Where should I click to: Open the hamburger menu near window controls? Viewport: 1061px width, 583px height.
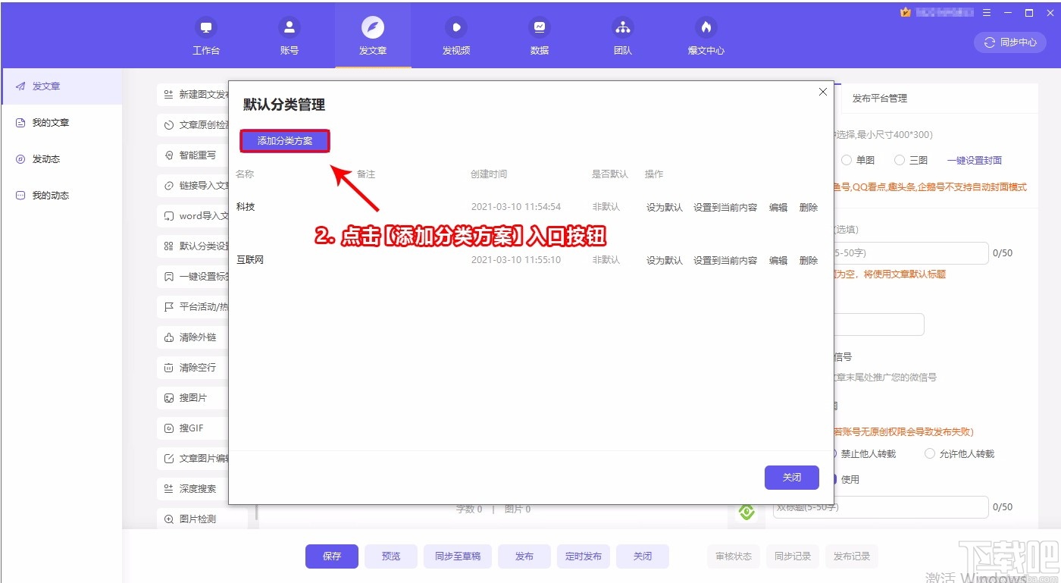pyautogui.click(x=985, y=13)
